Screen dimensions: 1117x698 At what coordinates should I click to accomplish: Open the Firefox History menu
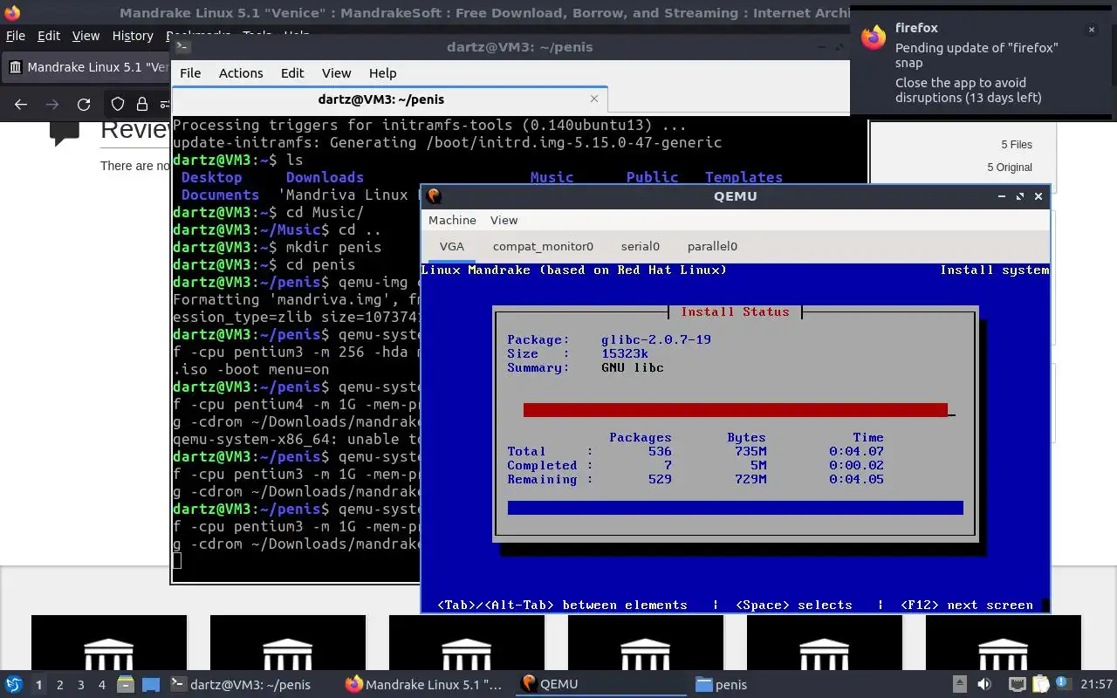coord(133,36)
